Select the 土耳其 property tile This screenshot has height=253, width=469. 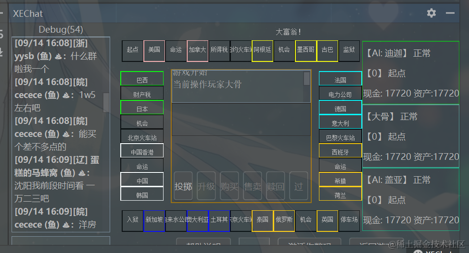click(x=219, y=221)
